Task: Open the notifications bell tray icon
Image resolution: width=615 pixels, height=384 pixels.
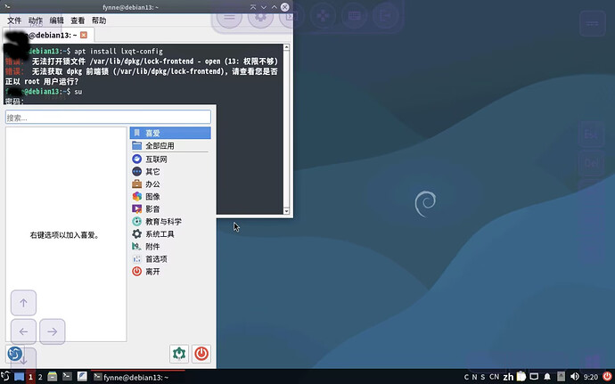Action: click(x=547, y=377)
